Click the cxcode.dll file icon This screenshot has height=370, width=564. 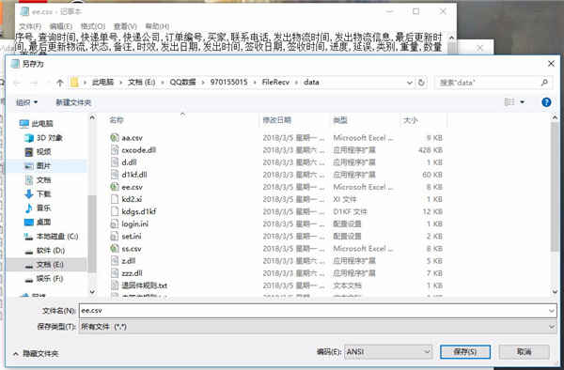click(x=115, y=150)
